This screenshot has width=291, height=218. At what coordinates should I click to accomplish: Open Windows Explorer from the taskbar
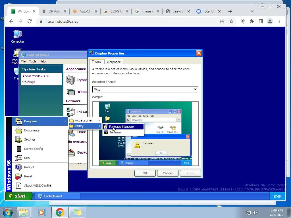coord(24,212)
